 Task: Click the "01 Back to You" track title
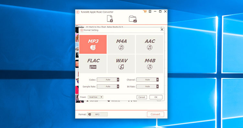click(x=105, y=27)
